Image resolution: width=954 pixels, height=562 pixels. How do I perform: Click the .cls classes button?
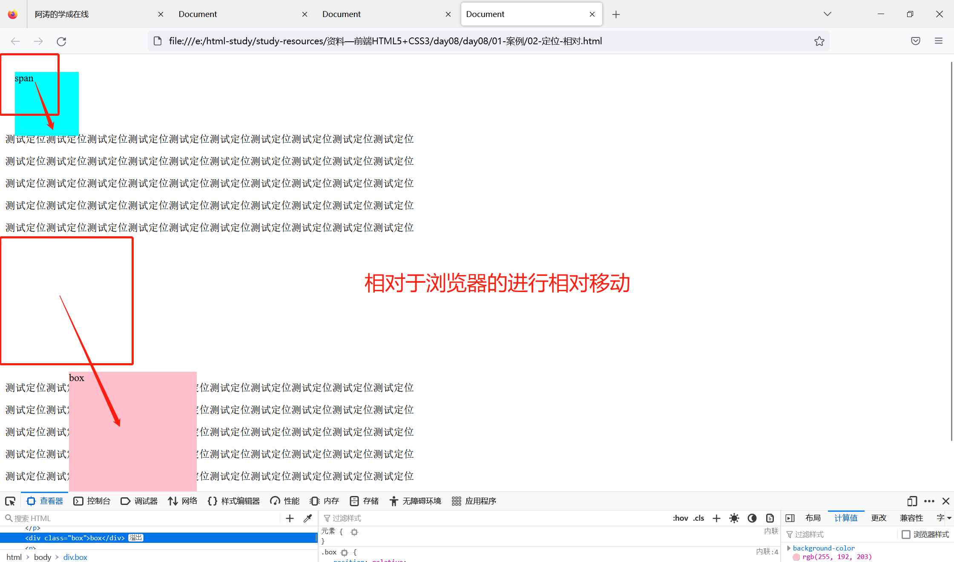coord(698,518)
